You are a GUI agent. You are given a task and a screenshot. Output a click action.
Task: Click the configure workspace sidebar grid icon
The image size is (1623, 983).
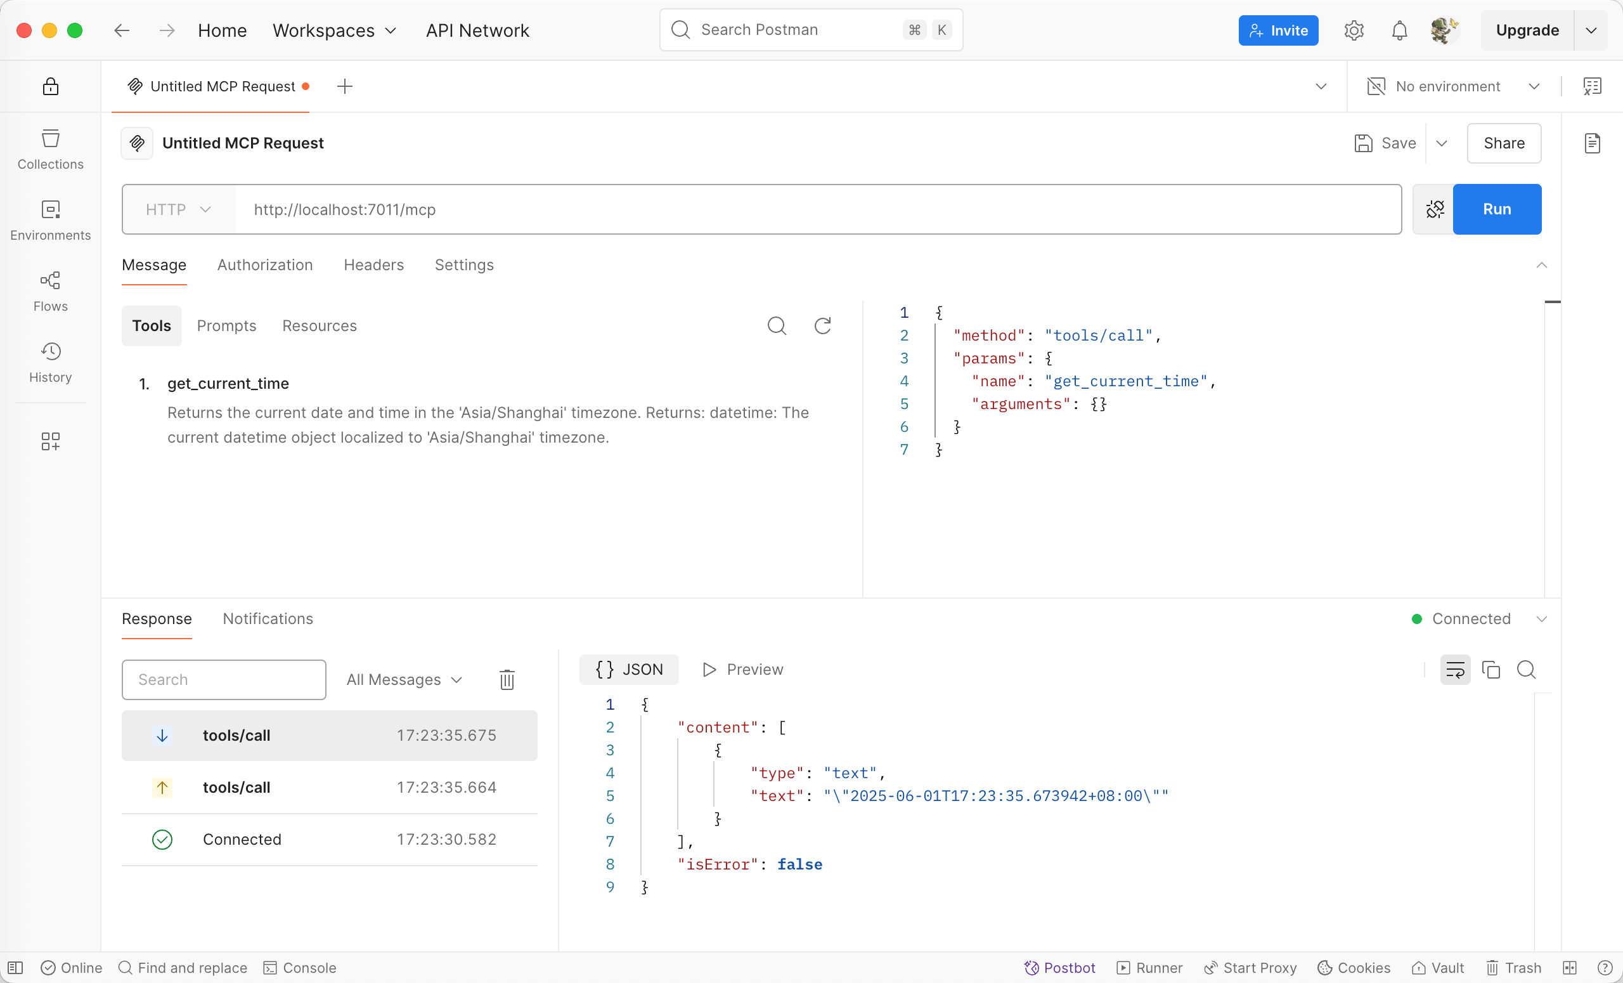coord(50,441)
